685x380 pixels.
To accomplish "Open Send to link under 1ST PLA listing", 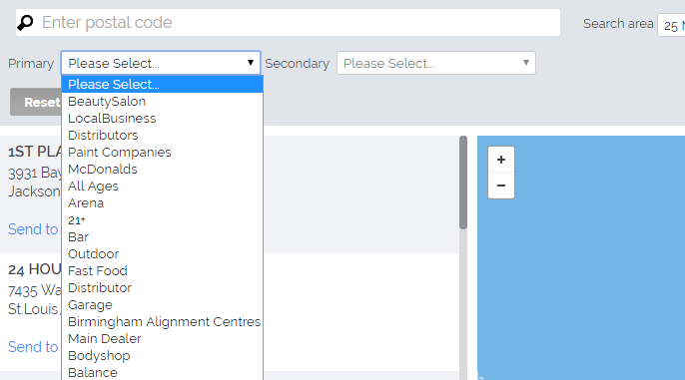I will [x=33, y=229].
